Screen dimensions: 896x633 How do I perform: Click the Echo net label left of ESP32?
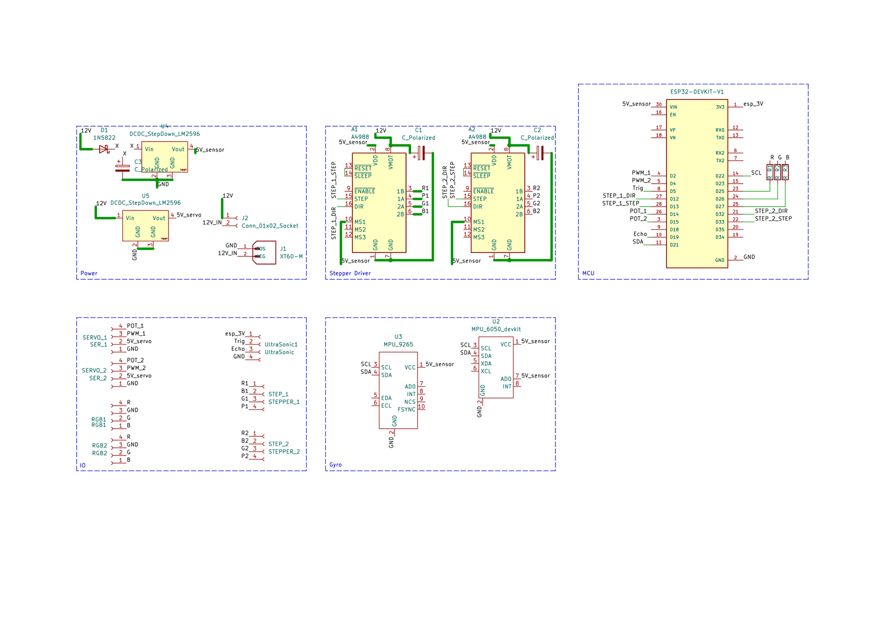[x=640, y=234]
